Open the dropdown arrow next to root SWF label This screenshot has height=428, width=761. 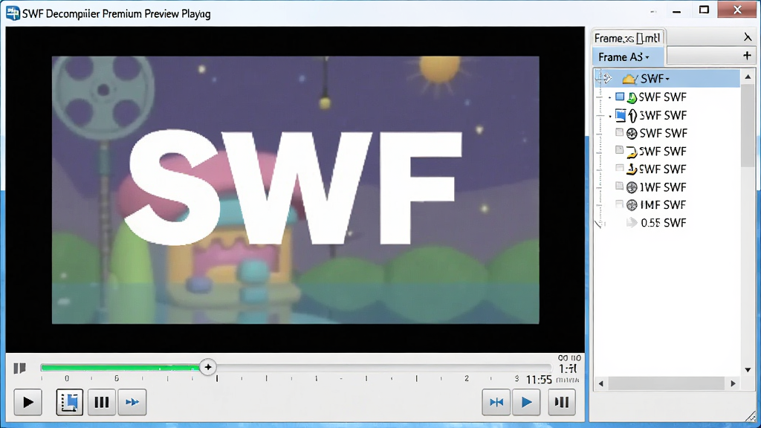point(668,79)
